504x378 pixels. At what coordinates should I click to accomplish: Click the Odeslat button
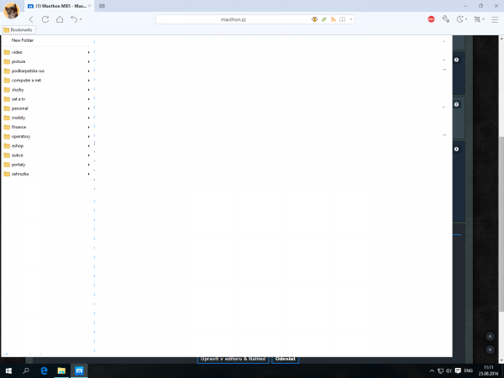284,359
